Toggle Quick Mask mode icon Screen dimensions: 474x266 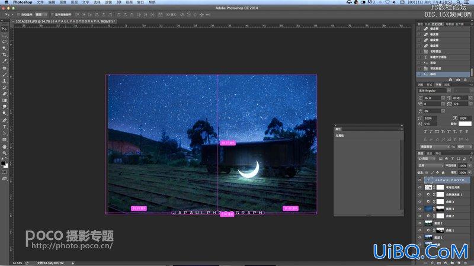(x=4, y=172)
